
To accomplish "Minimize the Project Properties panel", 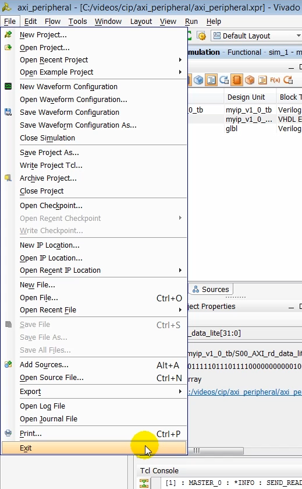I will click(x=291, y=307).
